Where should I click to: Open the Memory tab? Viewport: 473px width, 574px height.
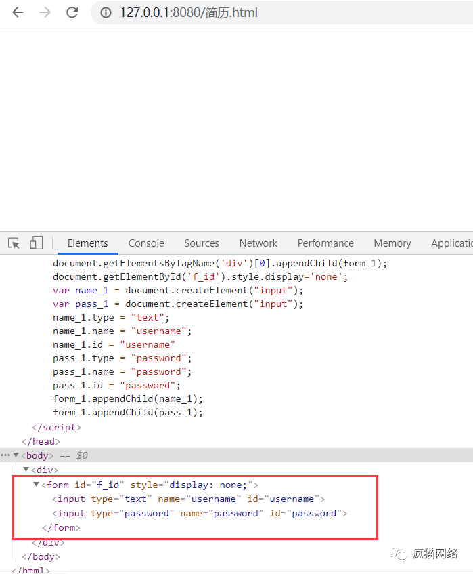coord(392,243)
